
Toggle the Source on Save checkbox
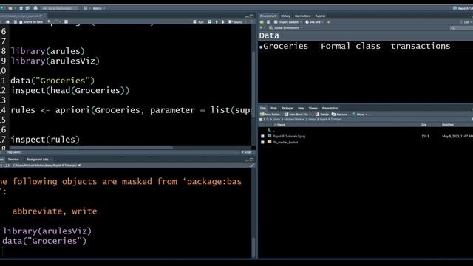[21, 22]
